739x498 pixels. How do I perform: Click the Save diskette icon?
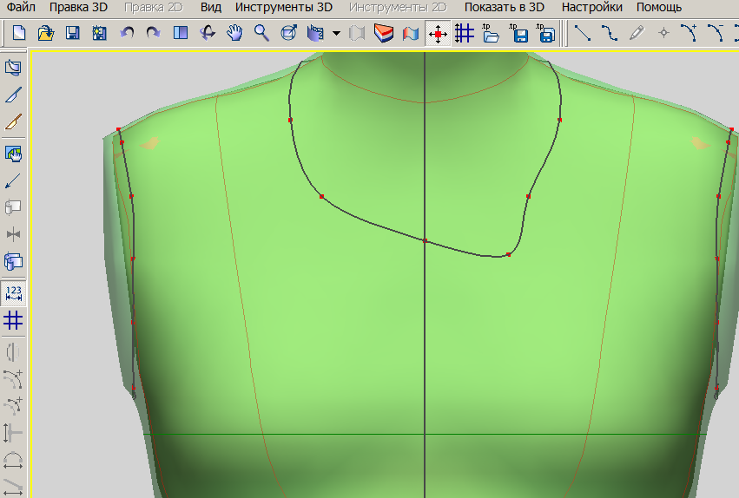(73, 34)
